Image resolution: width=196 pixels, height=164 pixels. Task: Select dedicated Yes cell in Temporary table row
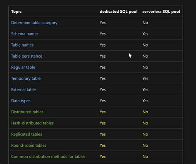(103, 78)
